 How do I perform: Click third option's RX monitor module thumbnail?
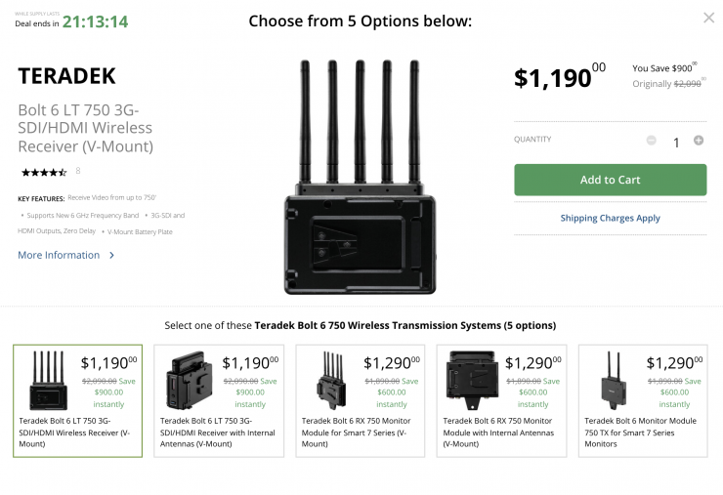[331, 380]
